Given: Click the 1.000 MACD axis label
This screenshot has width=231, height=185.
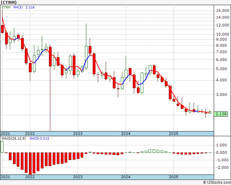Looking at the screenshot, I should tap(221, 145).
